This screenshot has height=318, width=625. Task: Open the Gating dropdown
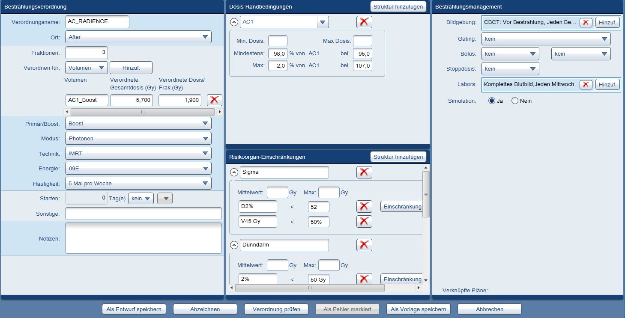click(546, 39)
